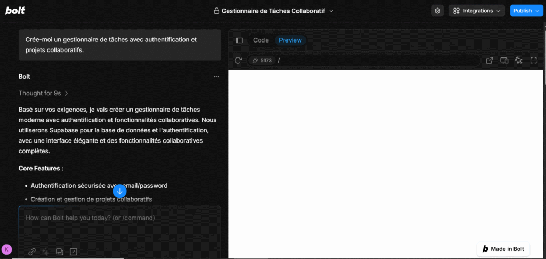Select the Preview tab
546x259 pixels.
tap(290, 40)
